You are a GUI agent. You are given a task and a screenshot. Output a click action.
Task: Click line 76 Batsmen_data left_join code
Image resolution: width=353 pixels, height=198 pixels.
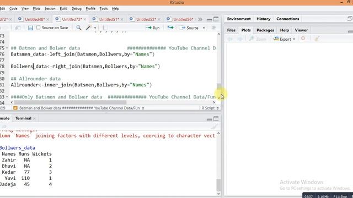click(83, 54)
